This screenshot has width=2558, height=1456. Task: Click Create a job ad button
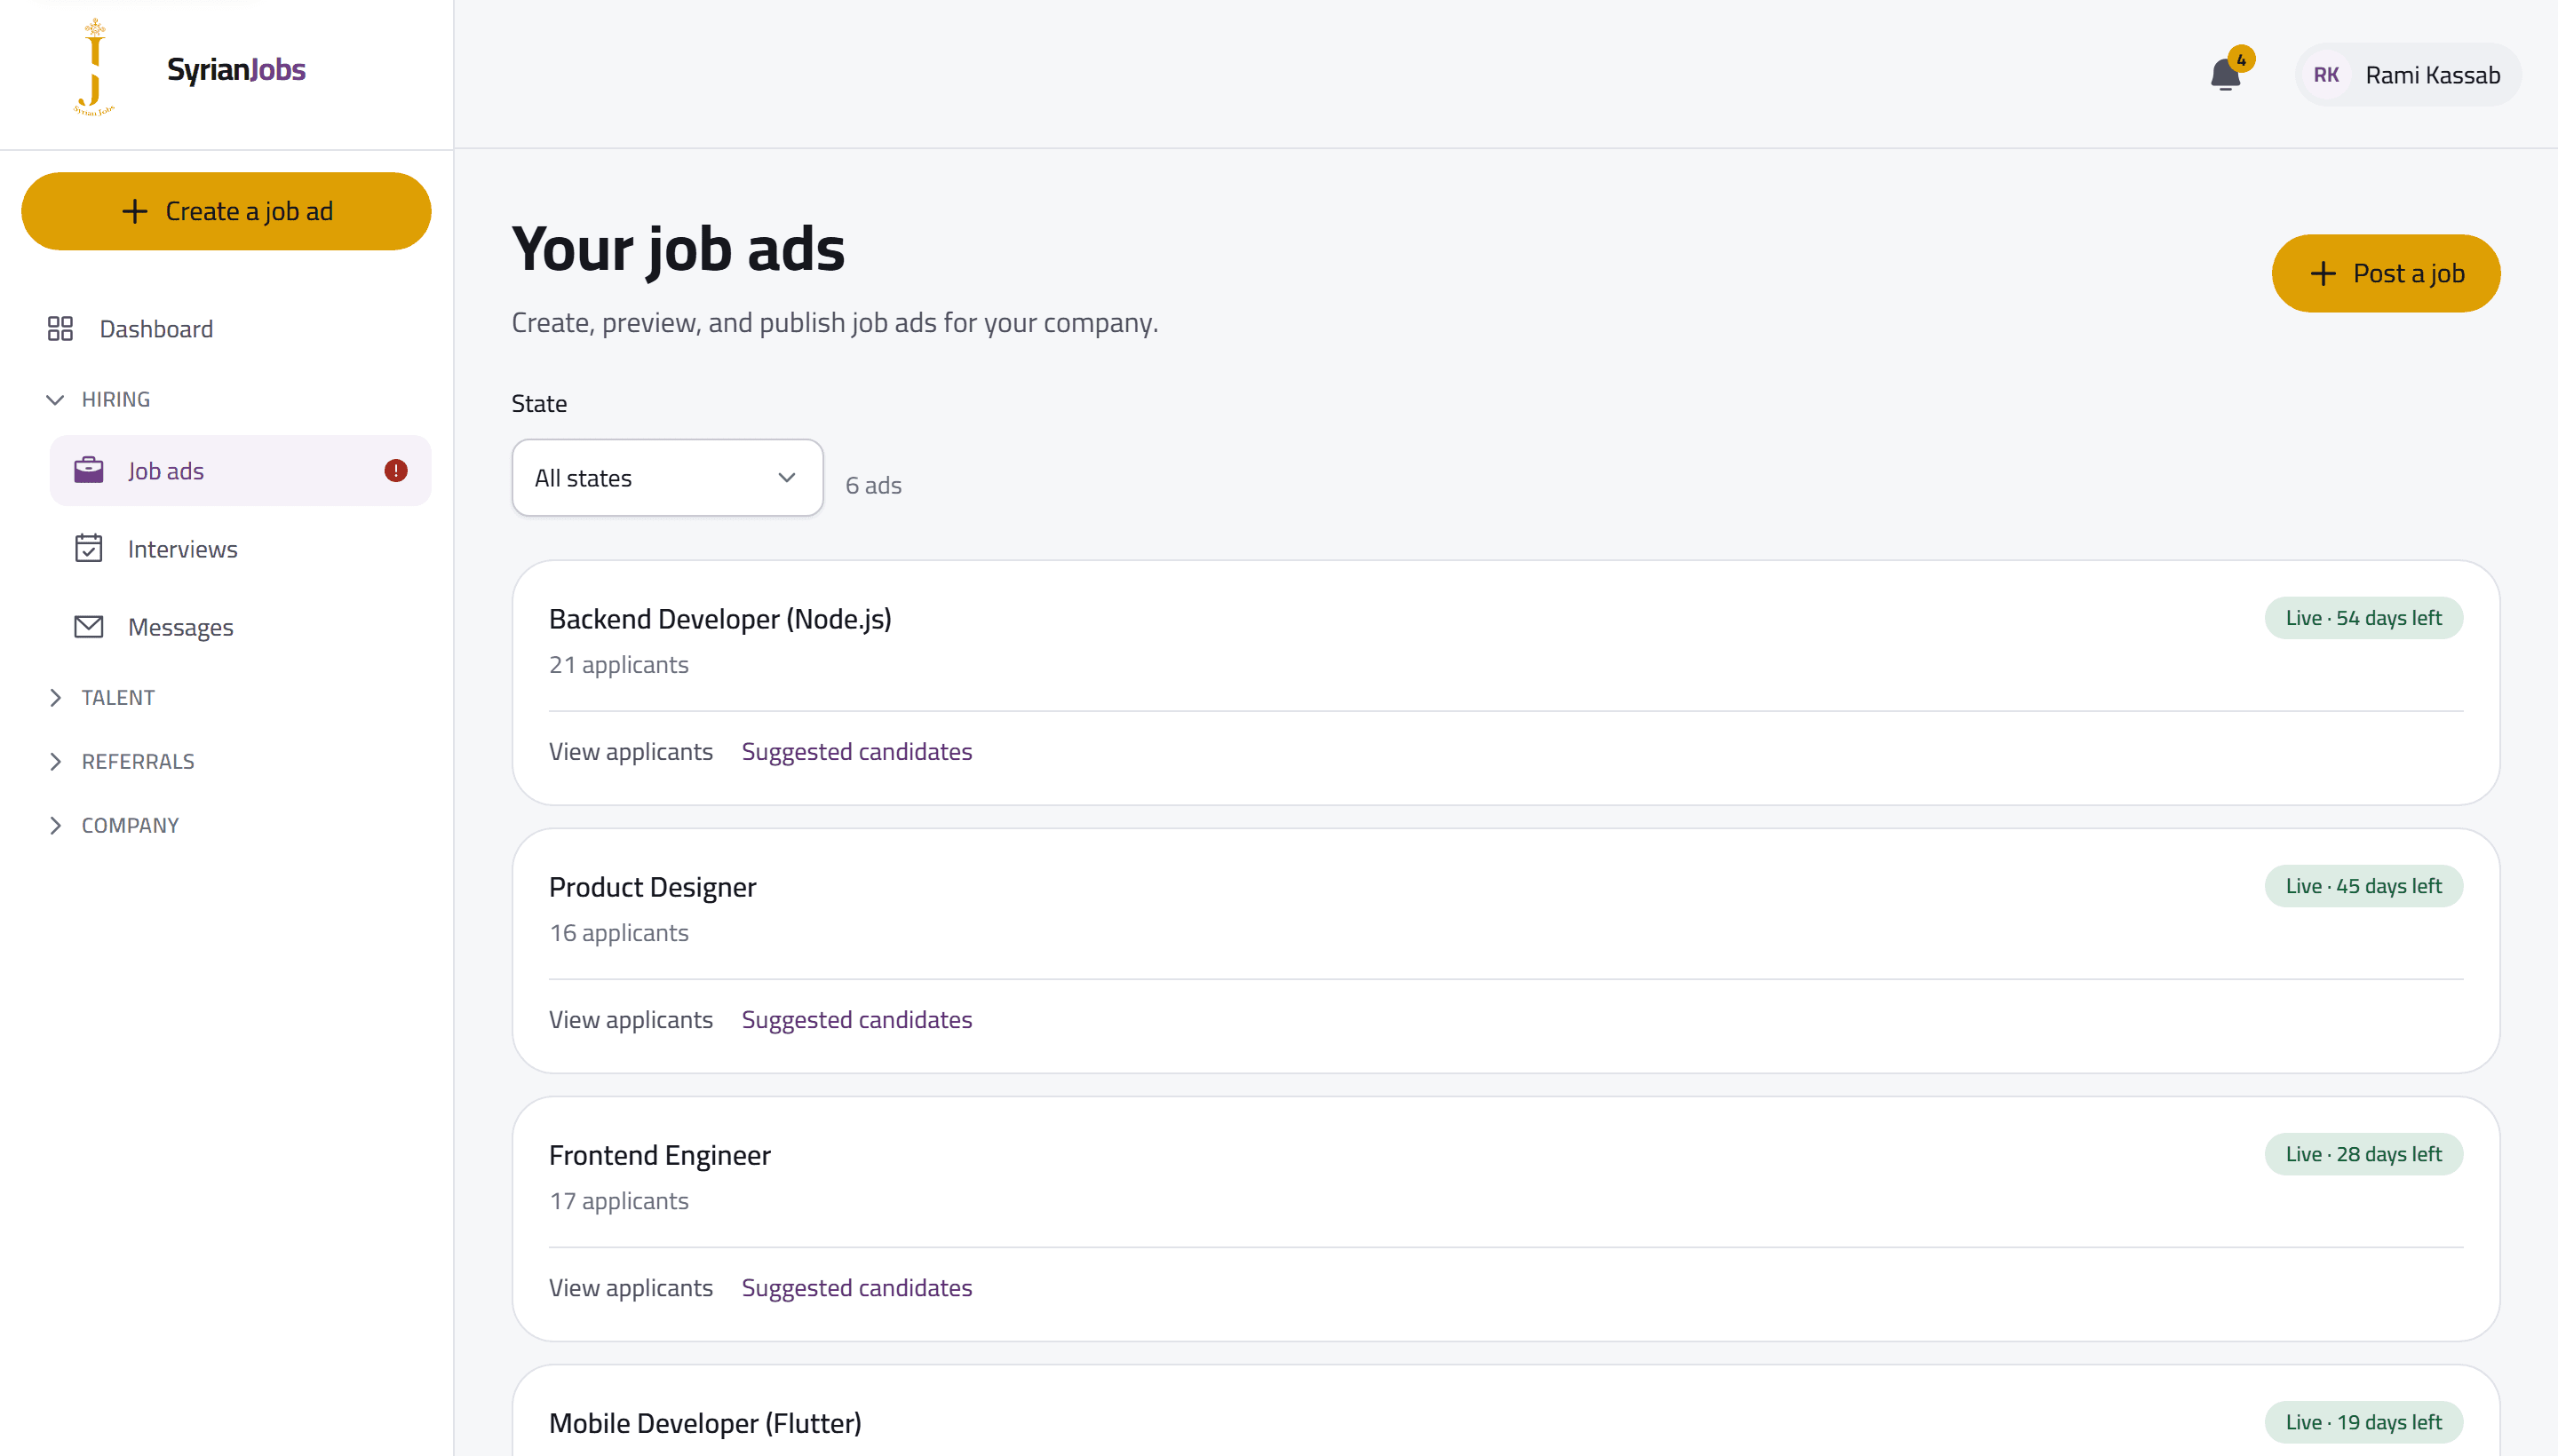226,211
